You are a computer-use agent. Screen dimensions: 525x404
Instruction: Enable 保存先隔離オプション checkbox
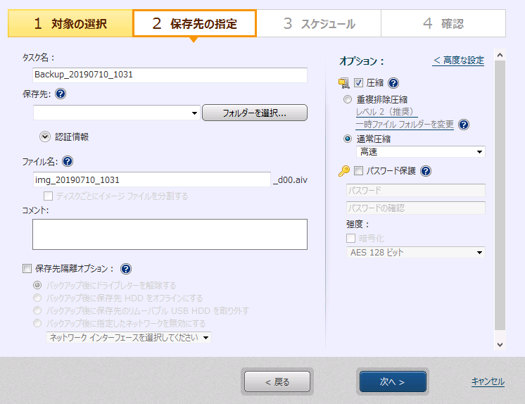pyautogui.click(x=27, y=268)
